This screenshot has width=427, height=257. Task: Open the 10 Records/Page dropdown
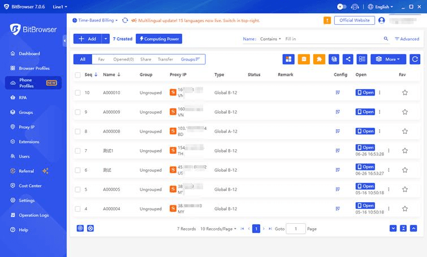[219, 229]
